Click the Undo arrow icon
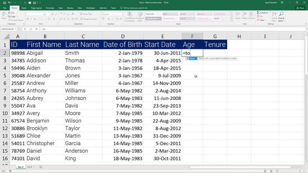Screen dimensions: 308x173 point(9,3)
